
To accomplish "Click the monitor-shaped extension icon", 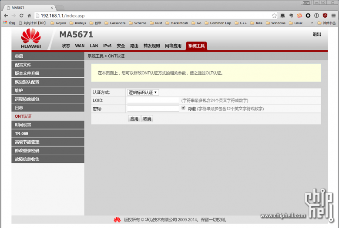I will tap(282, 16).
